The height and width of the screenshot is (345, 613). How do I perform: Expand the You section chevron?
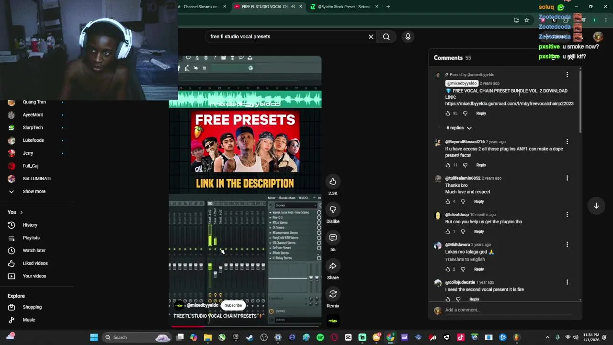pyautogui.click(x=21, y=212)
